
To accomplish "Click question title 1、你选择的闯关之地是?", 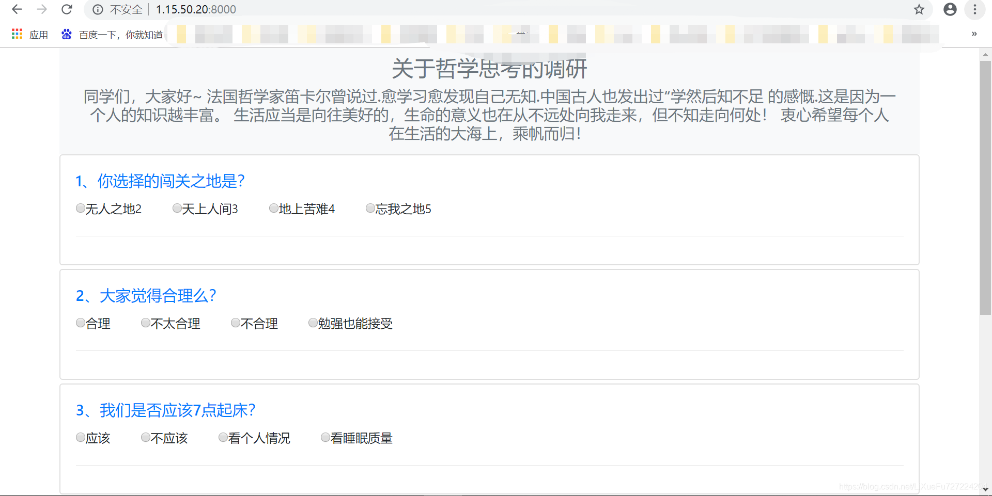I will click(160, 181).
